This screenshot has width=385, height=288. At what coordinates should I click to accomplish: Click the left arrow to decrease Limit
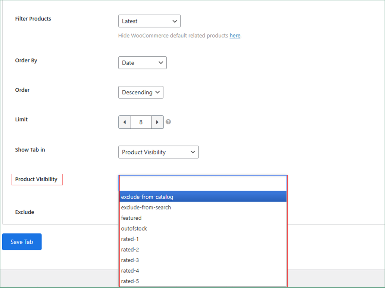tap(125, 122)
